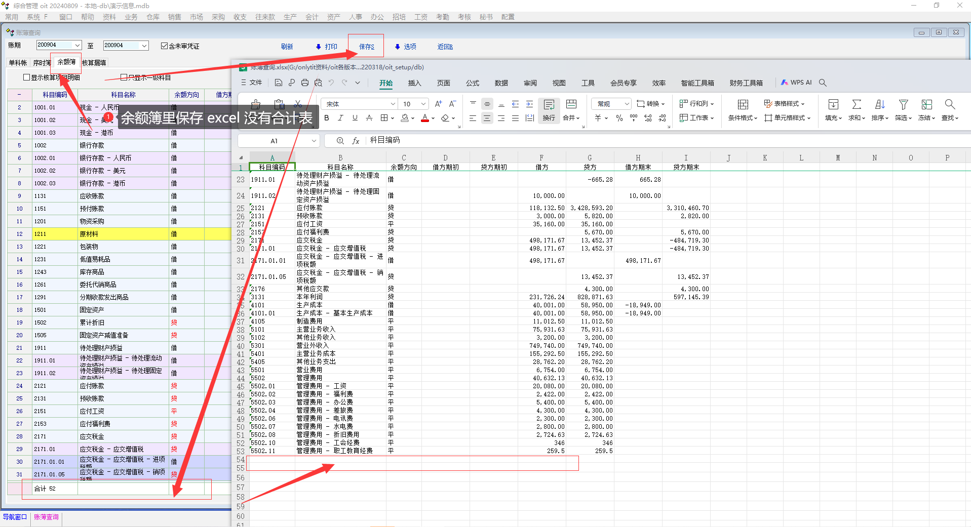Switch to the 单科帐 tab

[18, 63]
